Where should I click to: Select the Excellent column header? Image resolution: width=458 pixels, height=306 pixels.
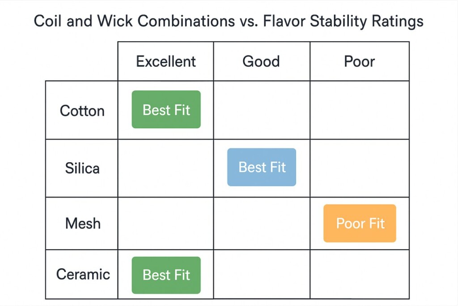tap(165, 61)
